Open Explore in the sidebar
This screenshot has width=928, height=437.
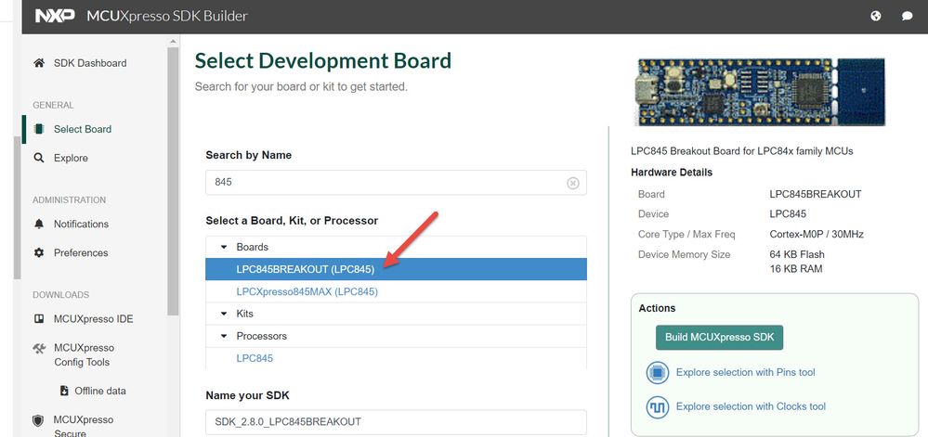tap(71, 158)
